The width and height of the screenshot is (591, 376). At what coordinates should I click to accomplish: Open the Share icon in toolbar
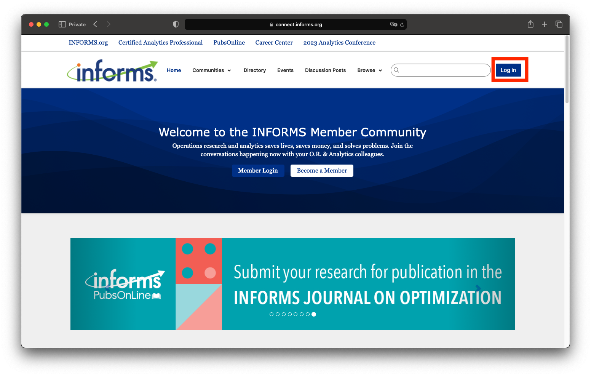[530, 24]
